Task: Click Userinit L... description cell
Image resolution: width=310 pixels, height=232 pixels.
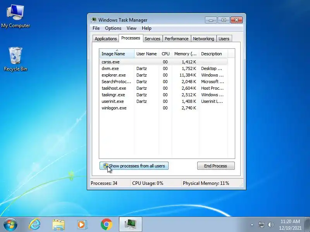Action: [x=212, y=101]
